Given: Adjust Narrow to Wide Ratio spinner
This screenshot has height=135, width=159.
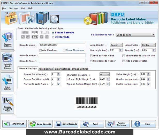Looking at the screenshot, I should tap(59, 84).
